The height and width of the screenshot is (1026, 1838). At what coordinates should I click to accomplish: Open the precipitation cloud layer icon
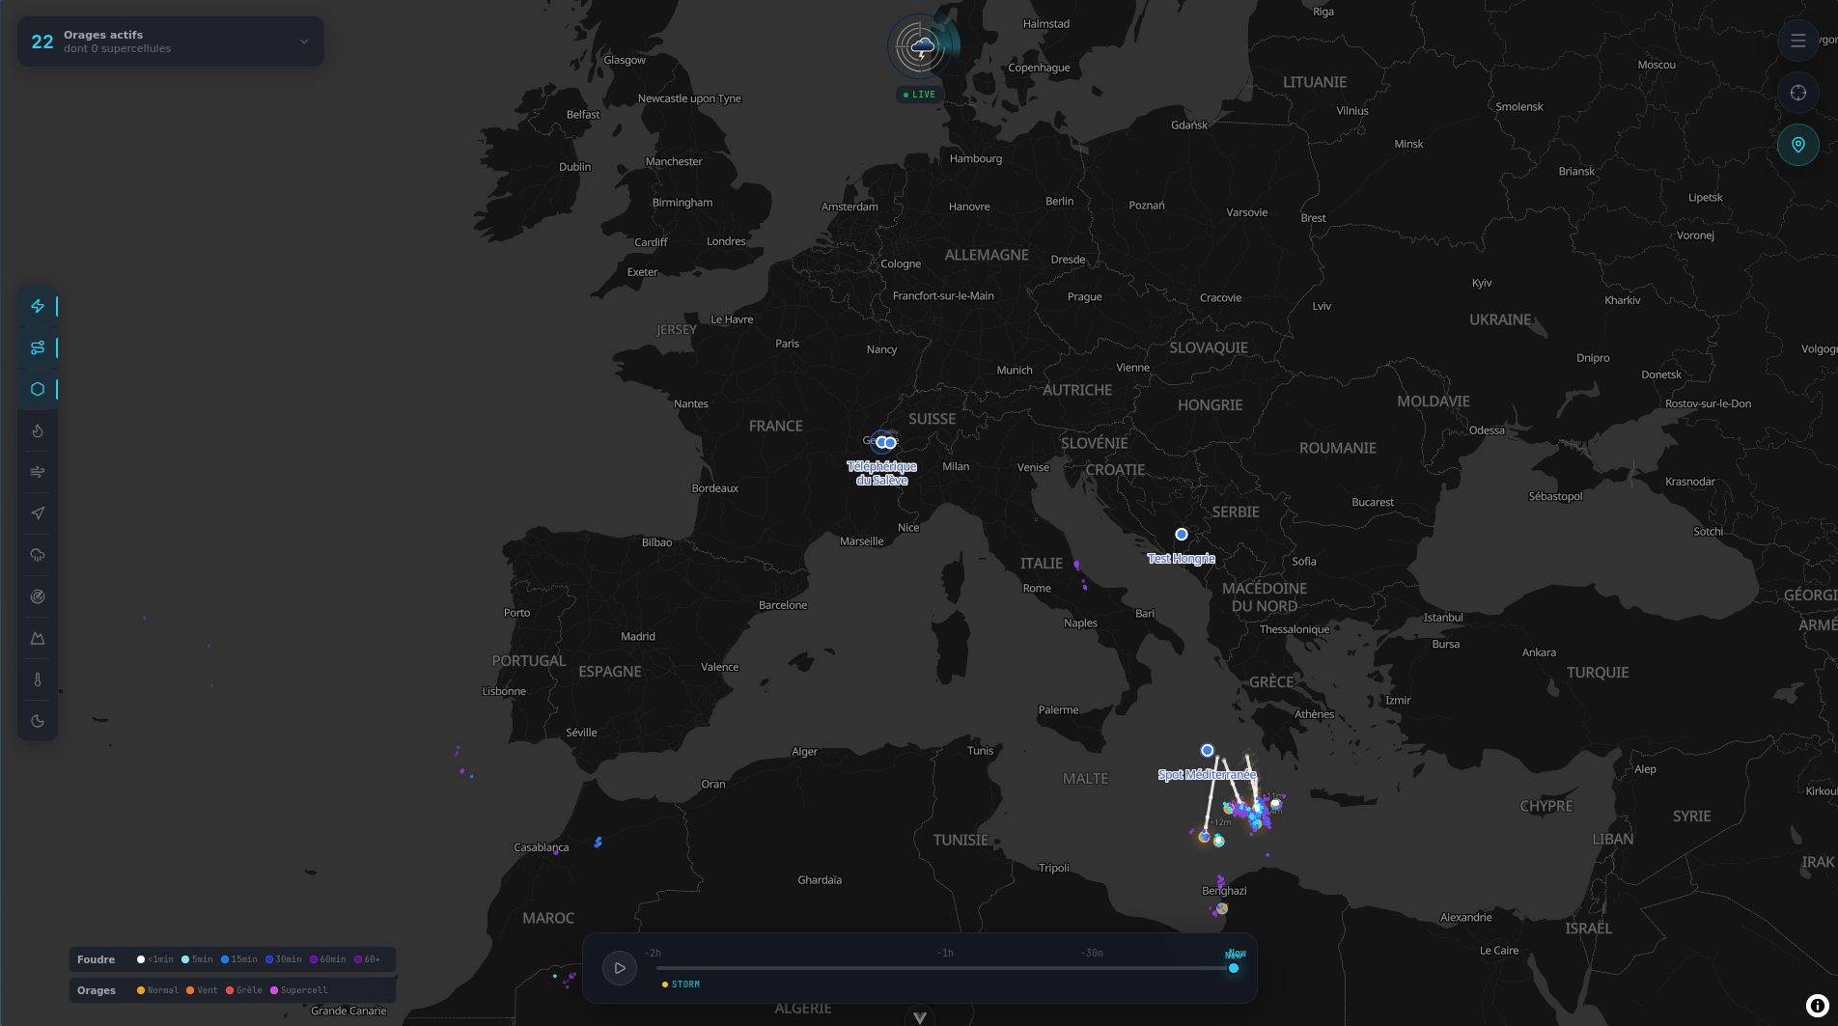38,554
